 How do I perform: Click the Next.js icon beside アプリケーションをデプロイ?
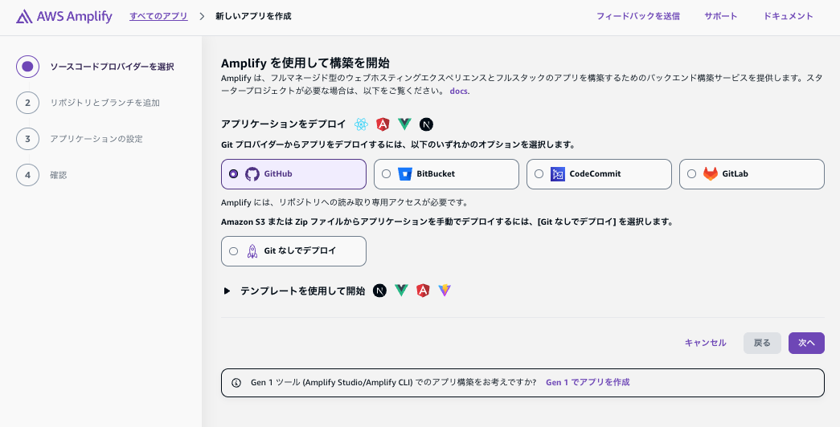tap(426, 124)
